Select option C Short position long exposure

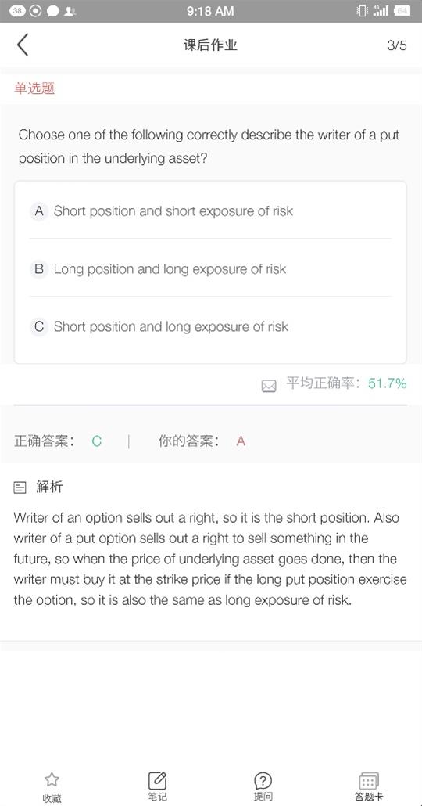coord(210,326)
